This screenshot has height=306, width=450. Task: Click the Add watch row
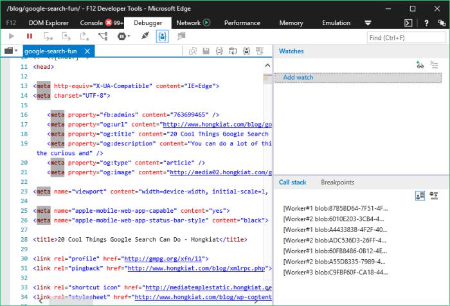[x=358, y=78]
